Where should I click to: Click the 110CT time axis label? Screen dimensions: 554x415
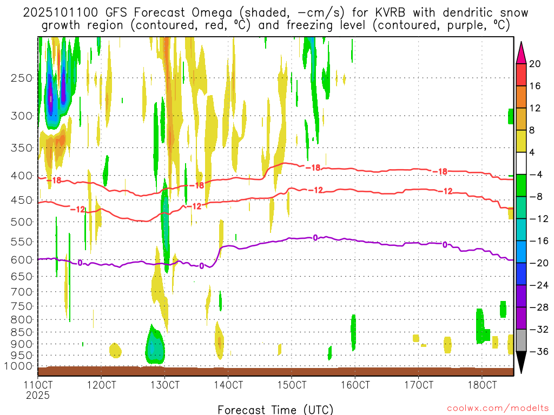tap(38, 385)
